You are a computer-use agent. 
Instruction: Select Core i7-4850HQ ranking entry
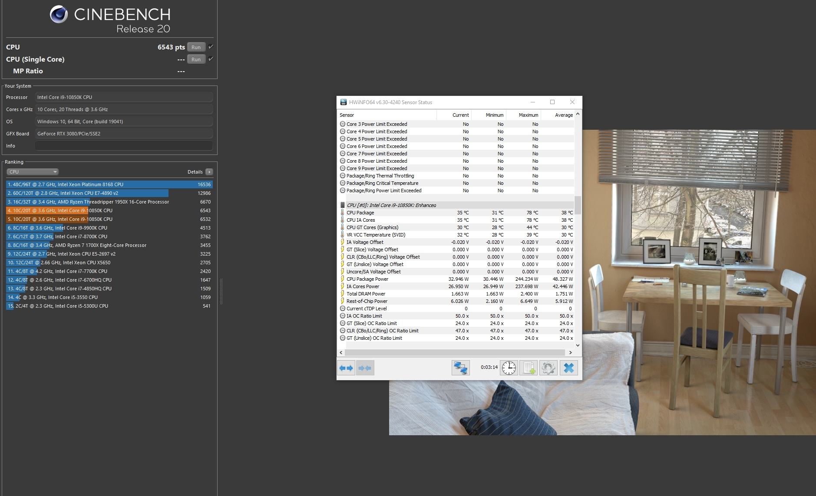coord(109,289)
